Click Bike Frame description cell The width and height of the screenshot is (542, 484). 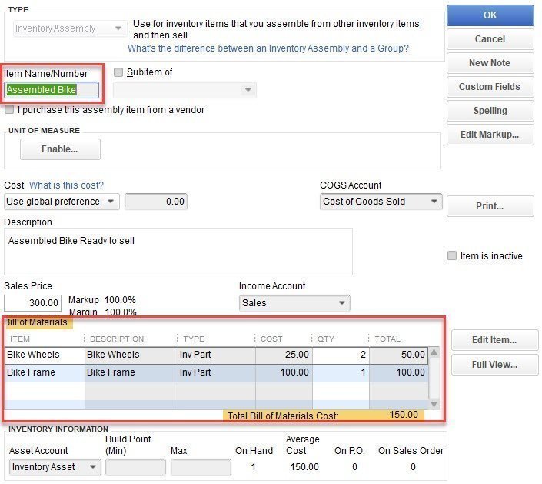[x=131, y=373]
